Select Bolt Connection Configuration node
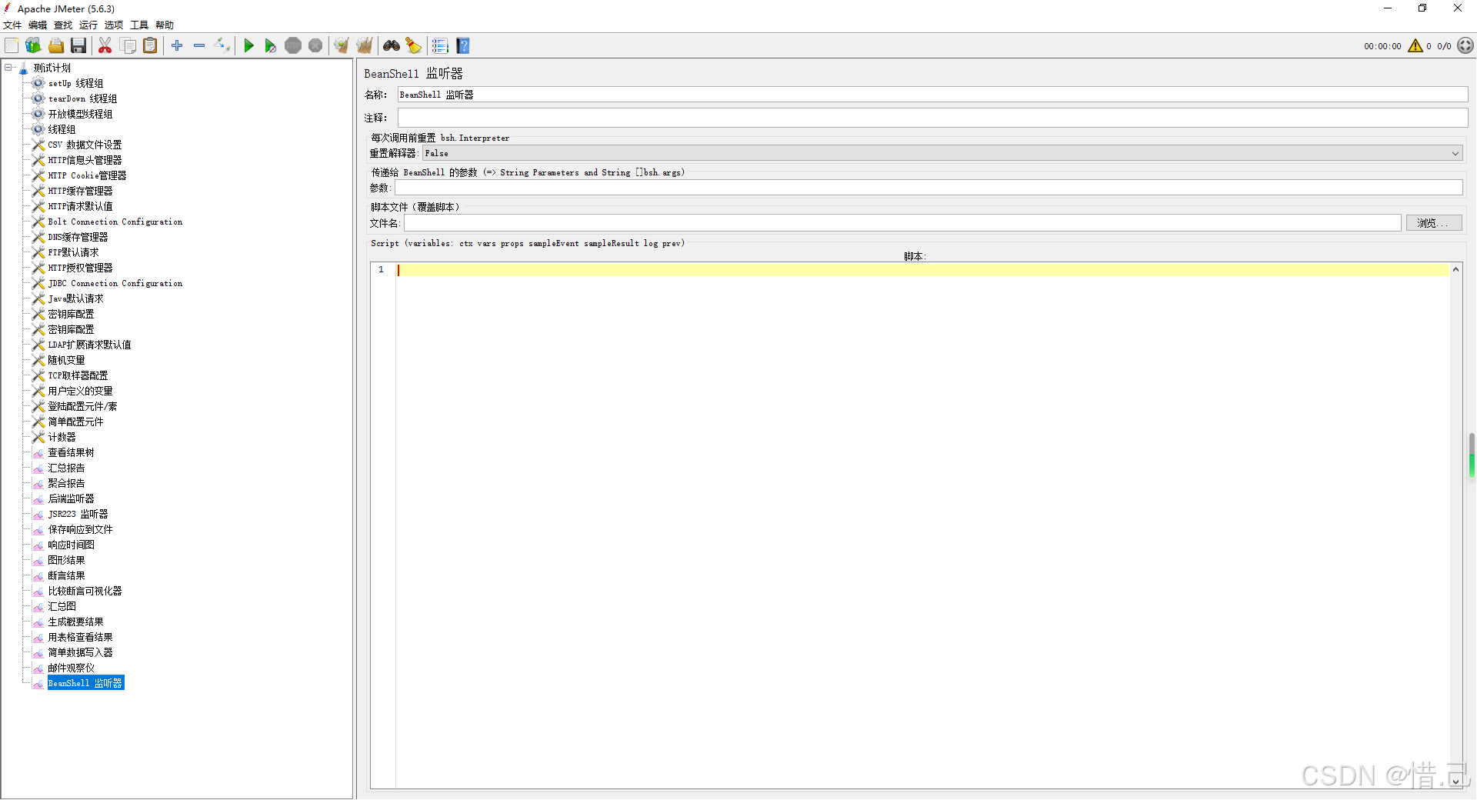The height and width of the screenshot is (800, 1477). coord(115,222)
